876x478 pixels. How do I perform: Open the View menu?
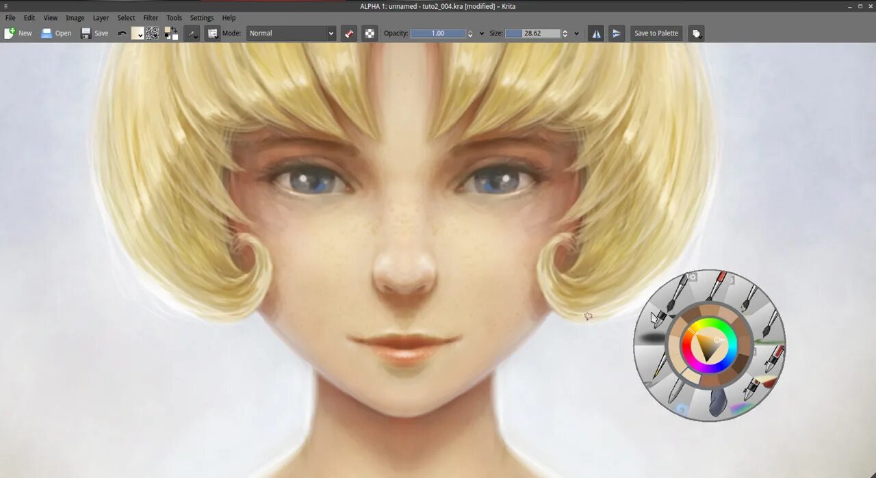click(51, 18)
